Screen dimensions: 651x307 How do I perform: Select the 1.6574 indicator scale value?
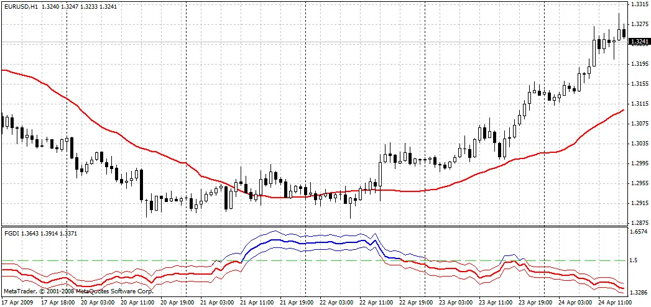(639, 231)
